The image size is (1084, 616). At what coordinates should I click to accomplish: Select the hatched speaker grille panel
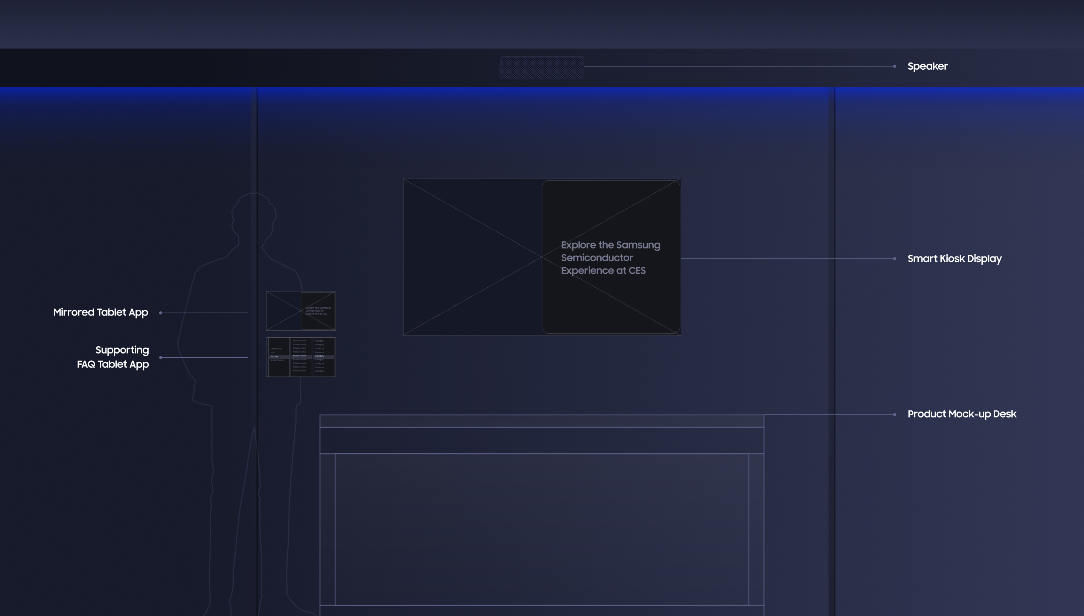point(542,68)
